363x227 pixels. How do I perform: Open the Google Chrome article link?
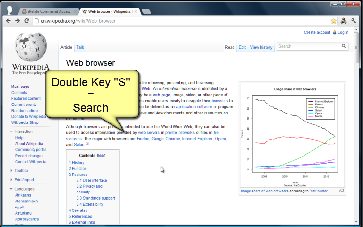pos(165,139)
